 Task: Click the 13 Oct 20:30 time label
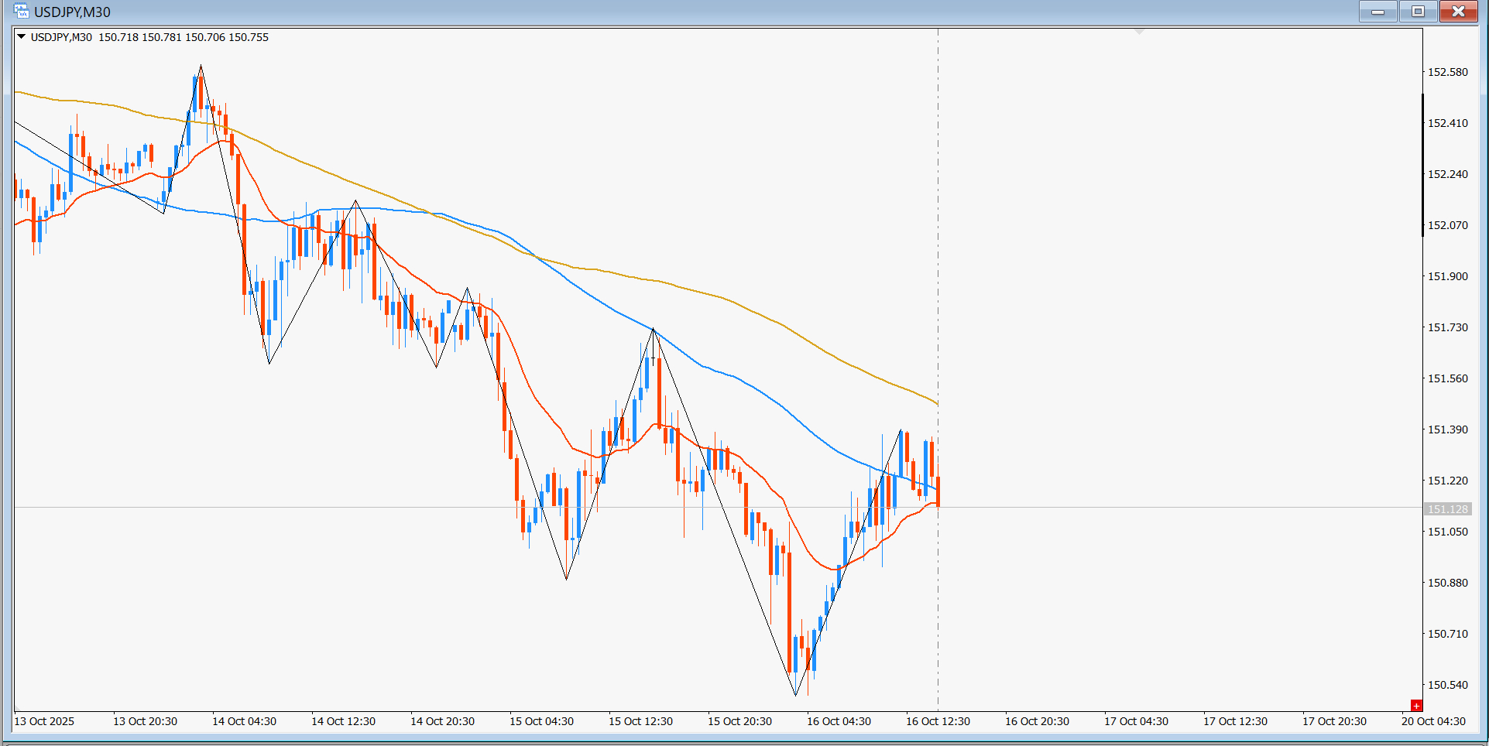145,721
